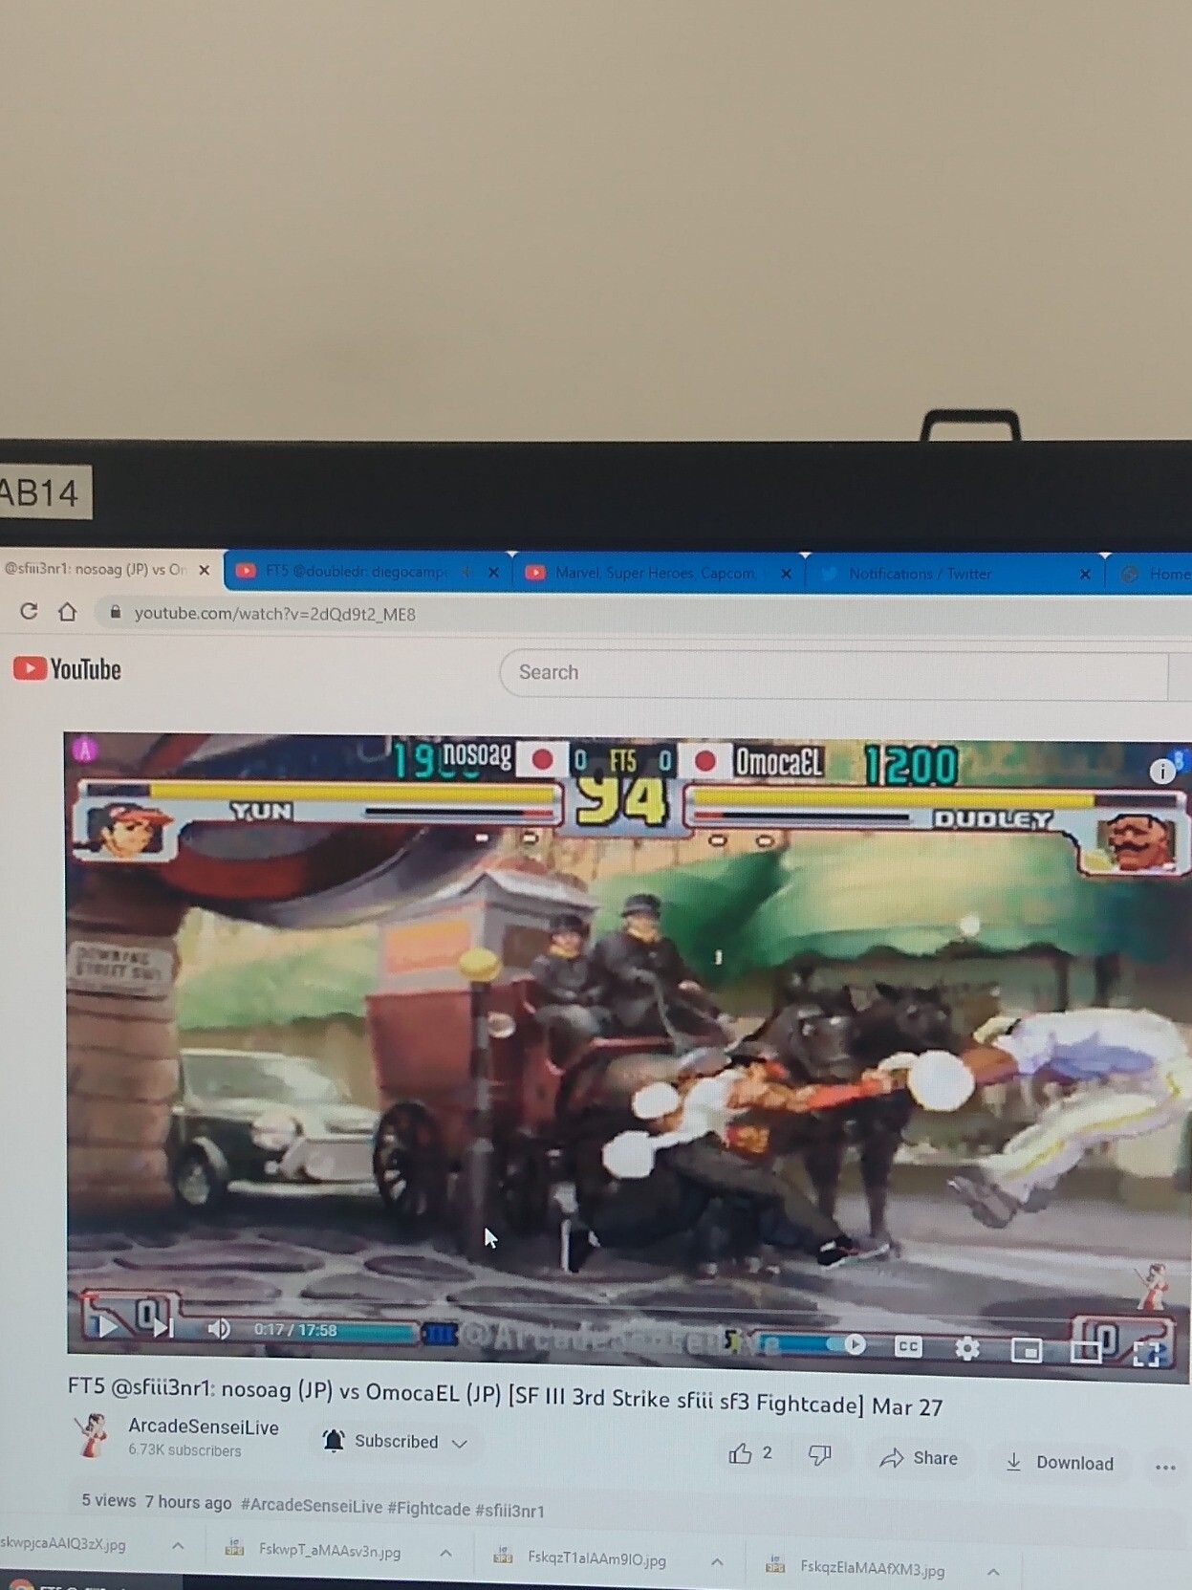Viewport: 1192px width, 1590px height.
Task: Enter fullscreen mode
Action: coord(1146,1353)
